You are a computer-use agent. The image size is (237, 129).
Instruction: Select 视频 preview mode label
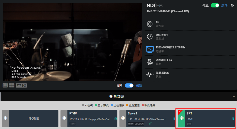point(139,86)
